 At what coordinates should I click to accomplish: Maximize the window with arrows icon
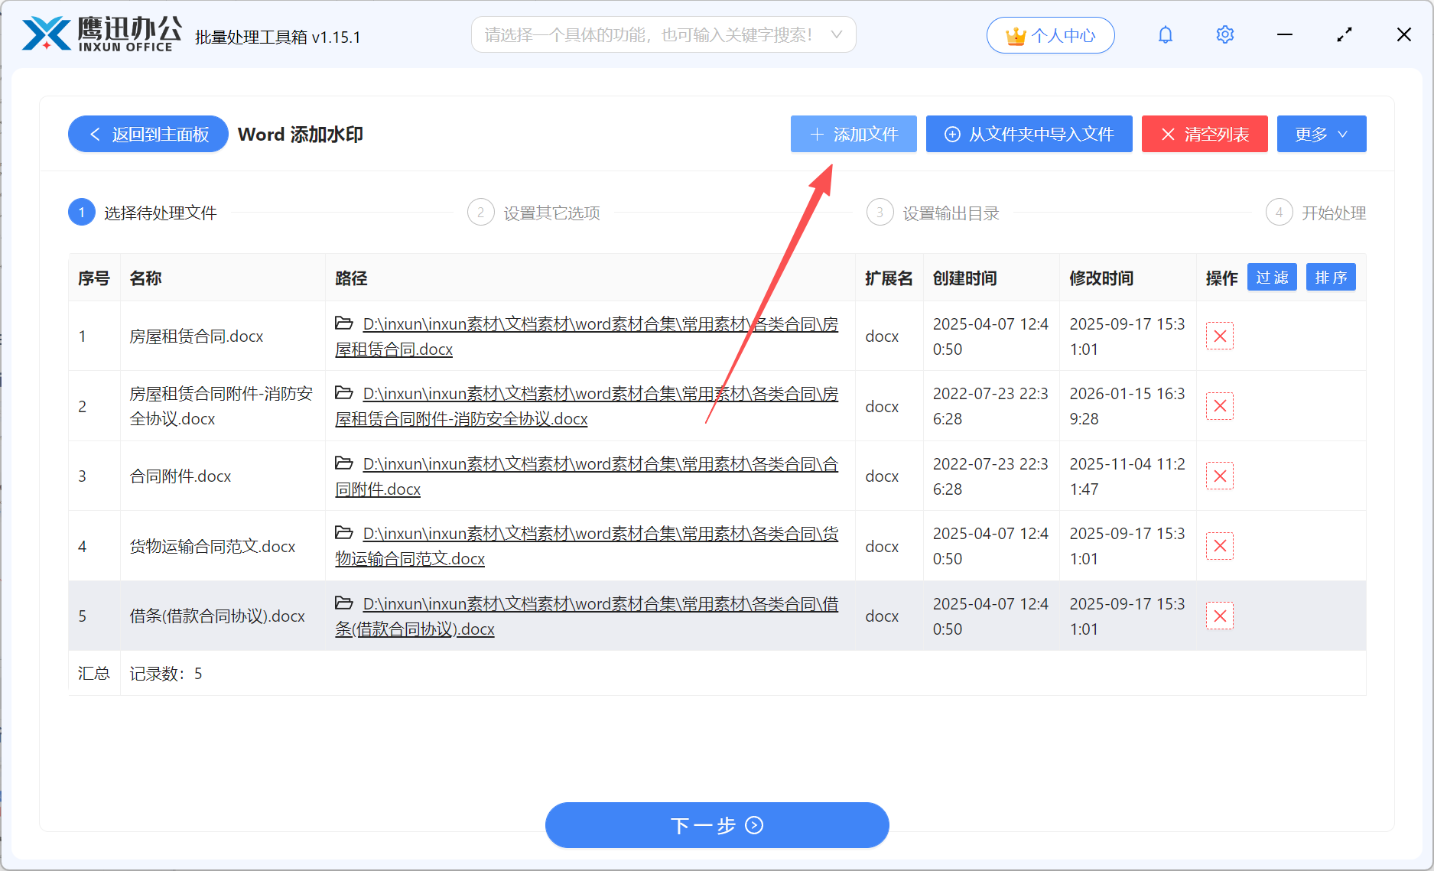(x=1345, y=34)
